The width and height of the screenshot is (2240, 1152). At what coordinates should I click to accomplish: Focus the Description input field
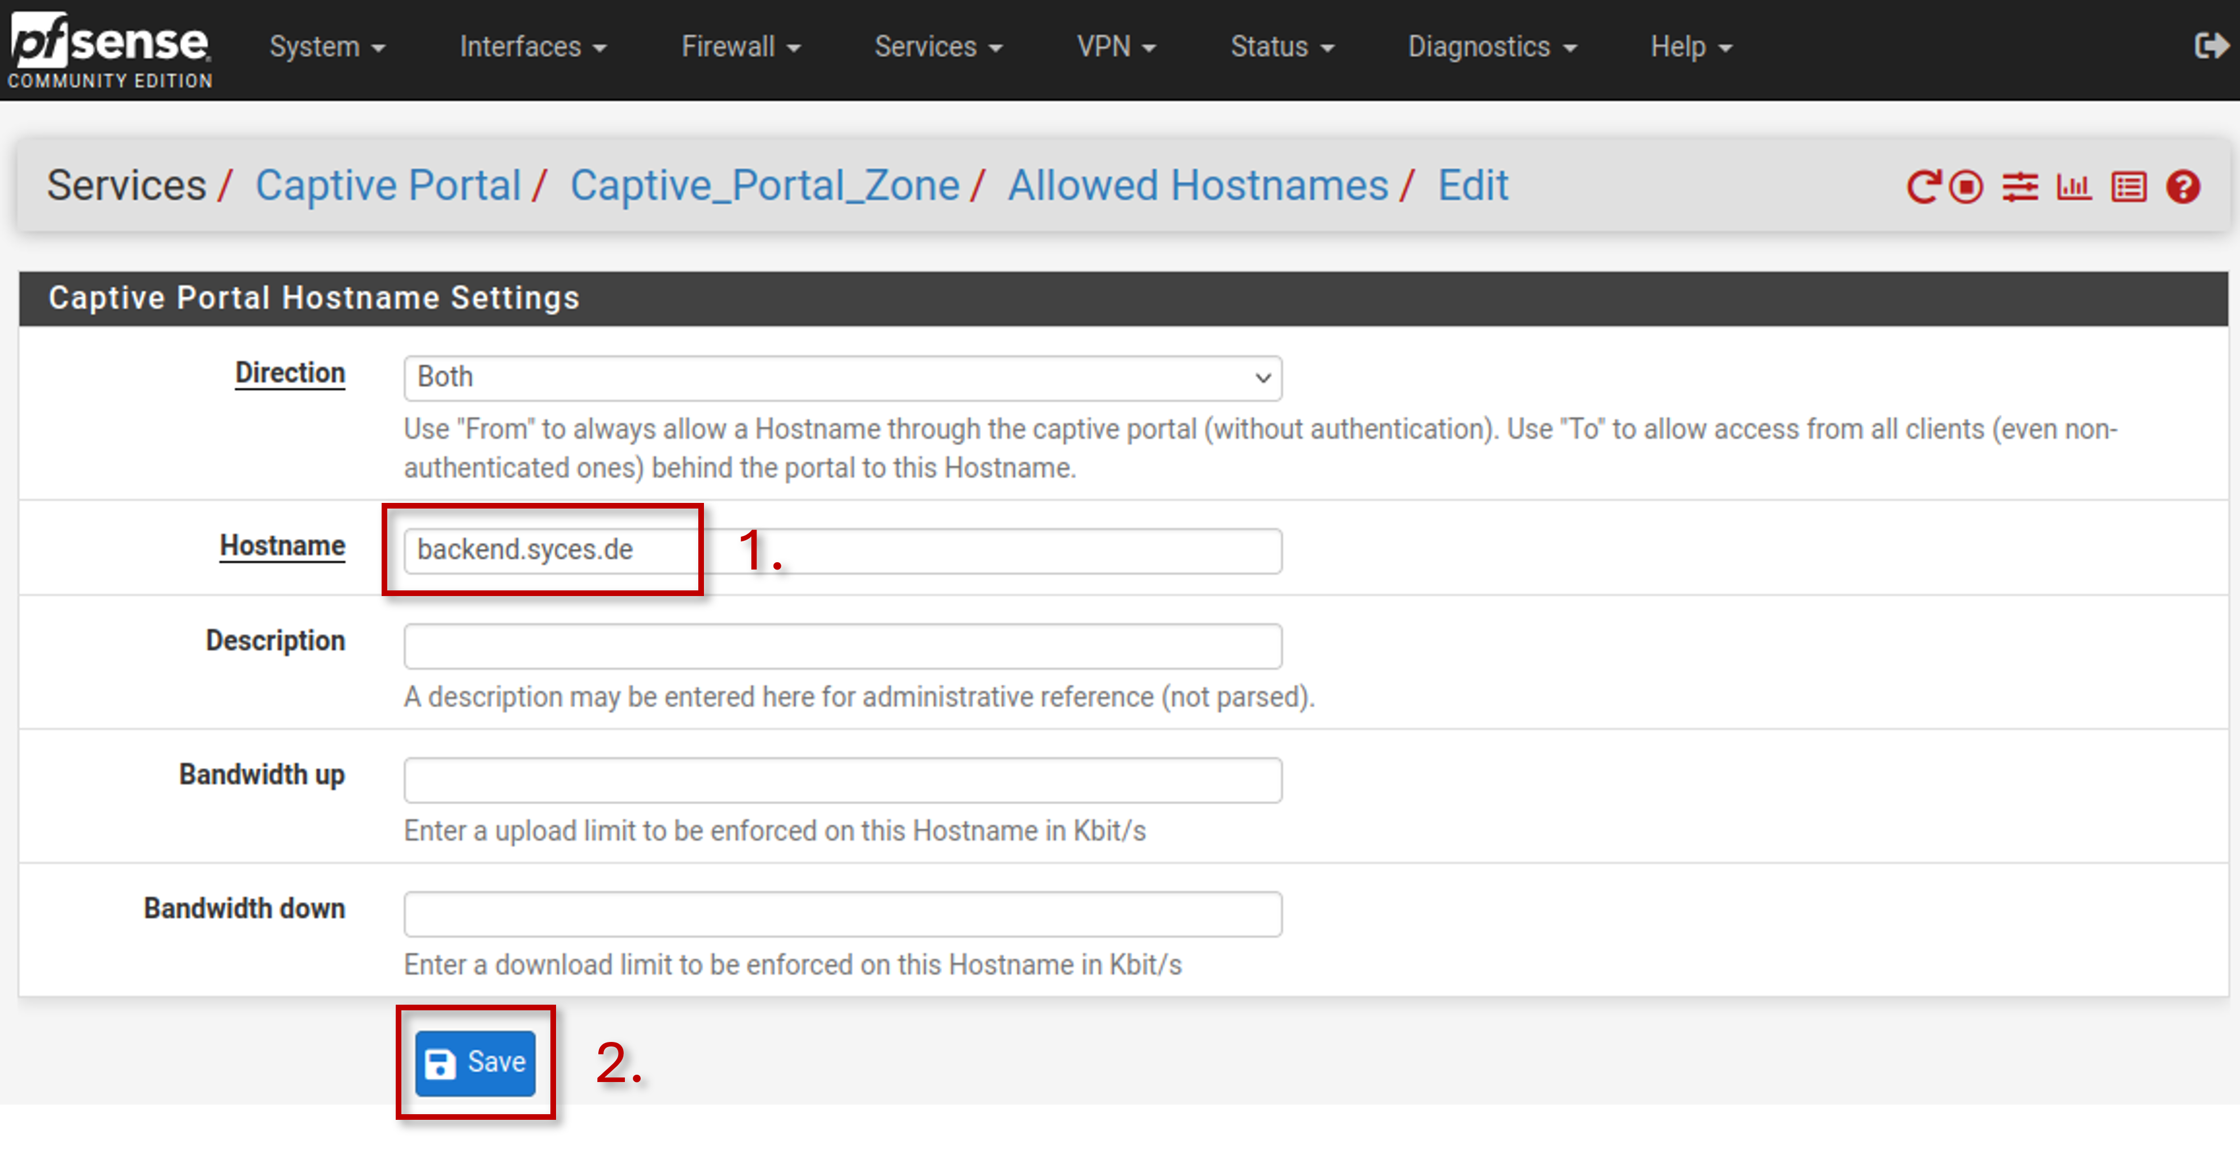click(x=842, y=645)
